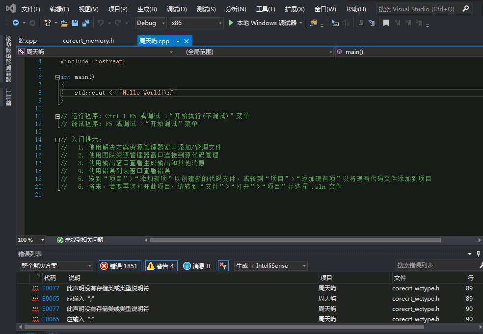Click the next bookmark icon

click(408, 23)
